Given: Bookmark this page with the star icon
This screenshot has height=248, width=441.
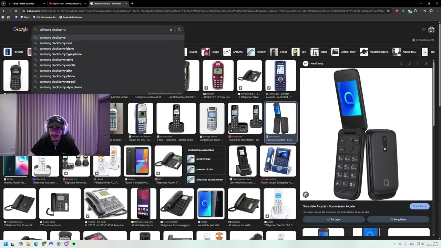Looking at the screenshot, I should coord(388,11).
